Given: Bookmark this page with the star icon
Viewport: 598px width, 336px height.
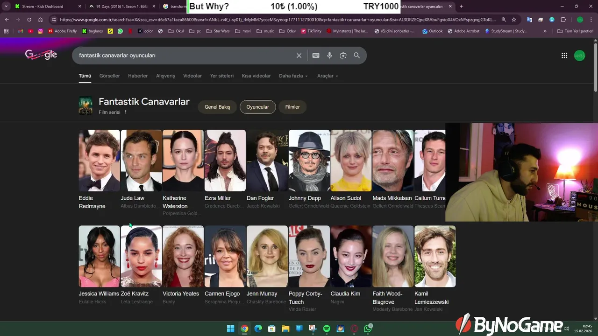Looking at the screenshot, I should [x=514, y=20].
